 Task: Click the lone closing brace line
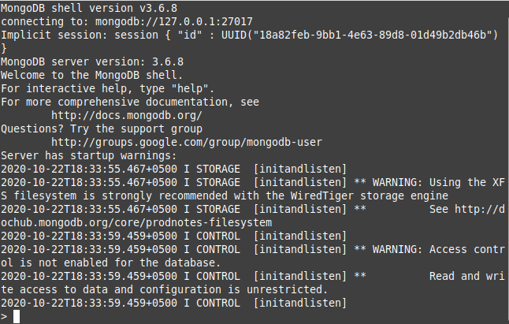pyautogui.click(x=4, y=47)
